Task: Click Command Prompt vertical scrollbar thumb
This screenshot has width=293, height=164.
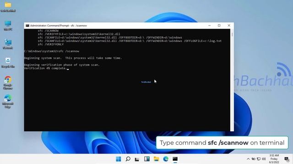Action: (x=232, y=35)
